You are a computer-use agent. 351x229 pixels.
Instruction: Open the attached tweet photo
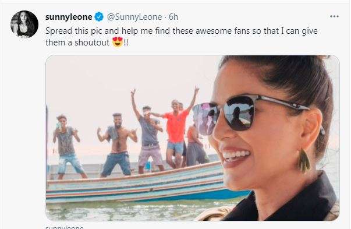193,138
